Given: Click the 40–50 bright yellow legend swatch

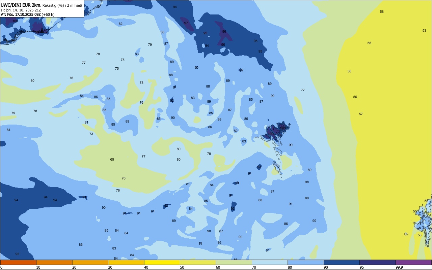Looking at the screenshot, I should tap(162, 262).
